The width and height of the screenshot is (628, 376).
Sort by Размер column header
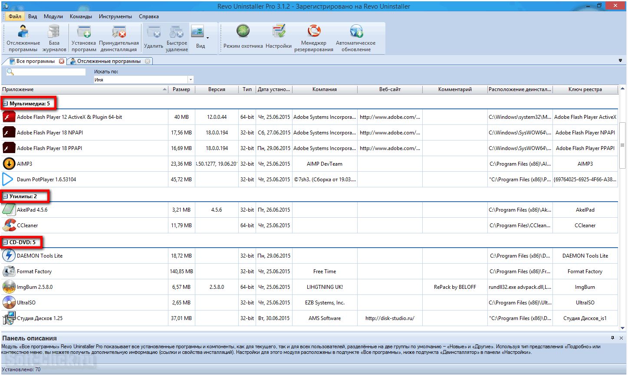point(181,89)
